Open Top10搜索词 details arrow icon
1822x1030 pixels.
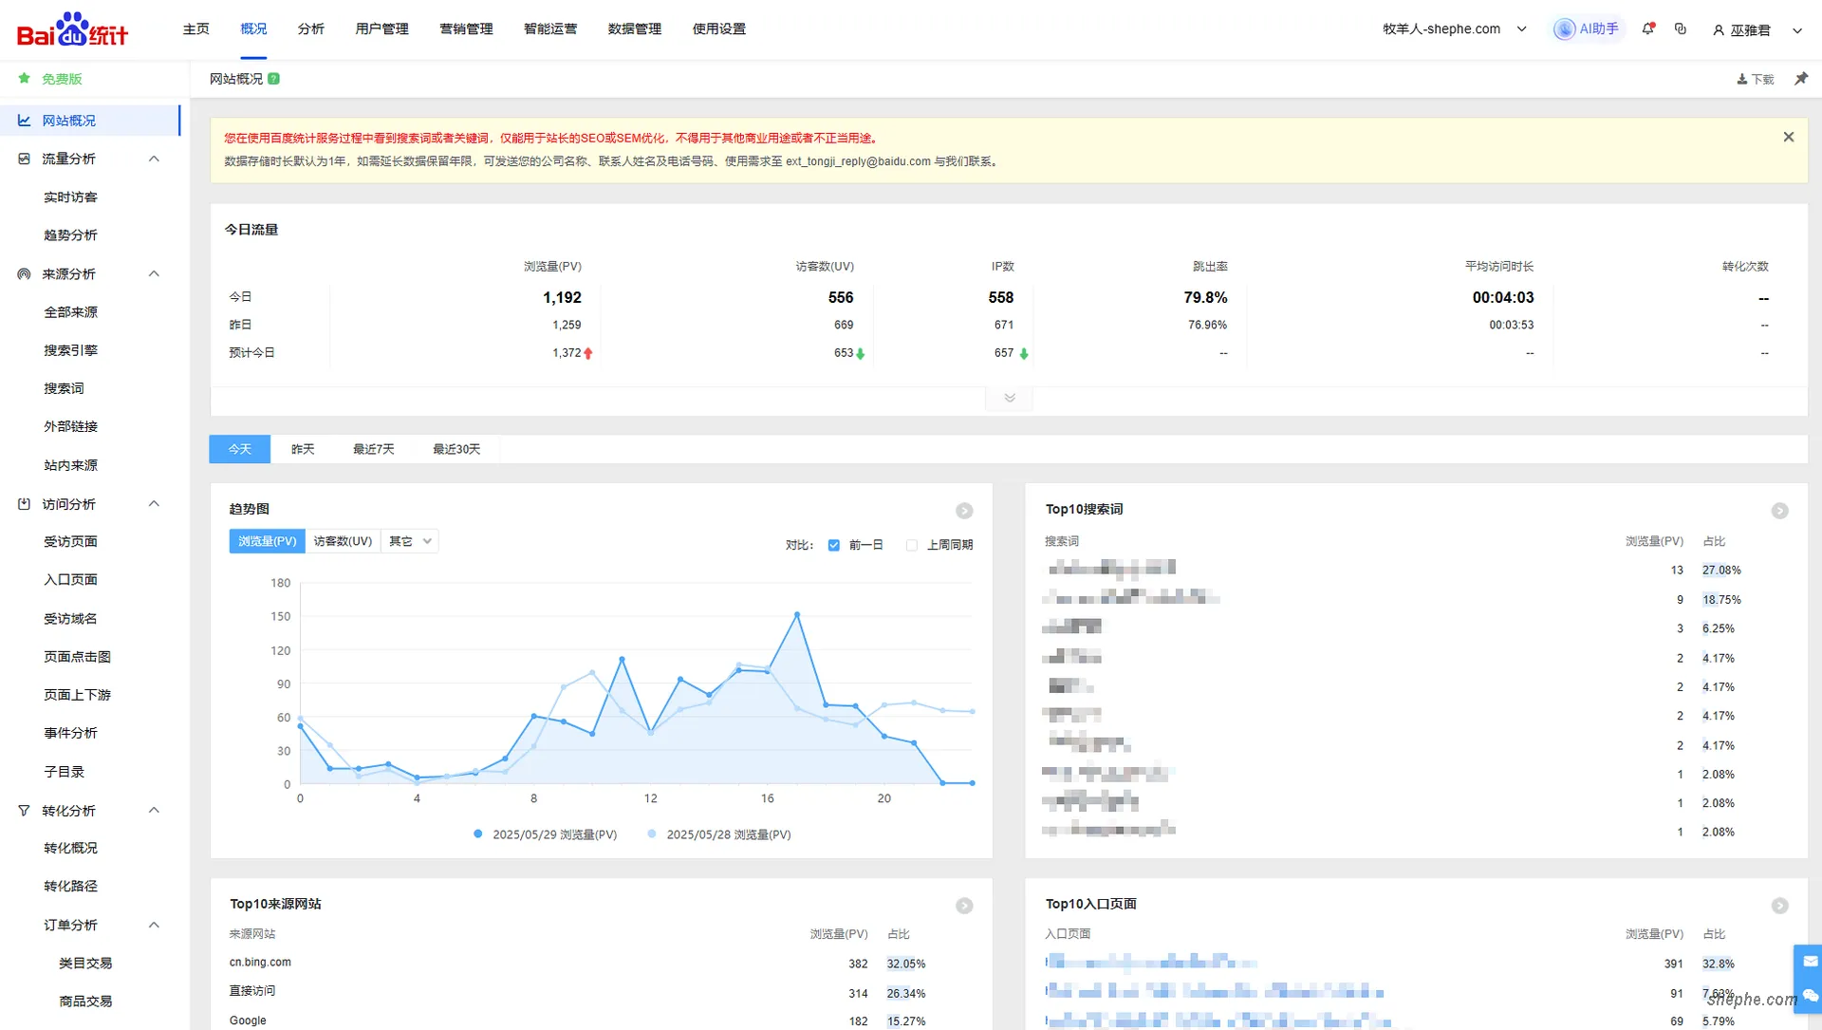(x=1779, y=511)
